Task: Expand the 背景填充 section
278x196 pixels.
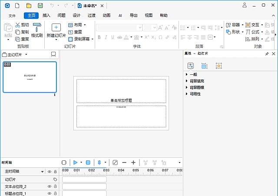Action: point(186,81)
